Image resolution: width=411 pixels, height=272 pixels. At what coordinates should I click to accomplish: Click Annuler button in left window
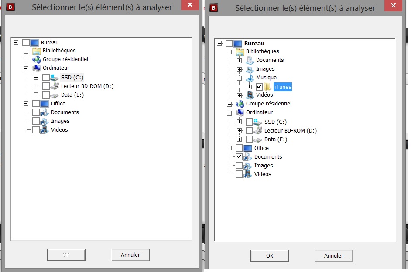tap(130, 255)
